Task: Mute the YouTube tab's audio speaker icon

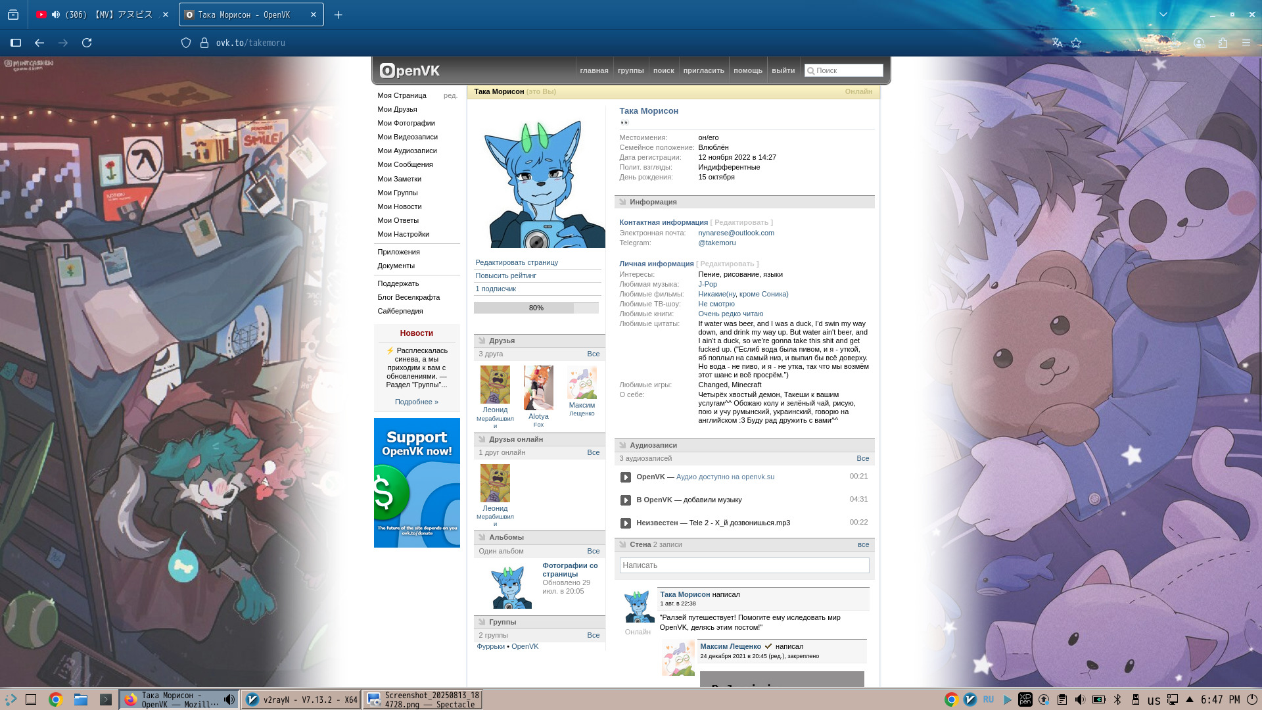Action: coord(56,14)
